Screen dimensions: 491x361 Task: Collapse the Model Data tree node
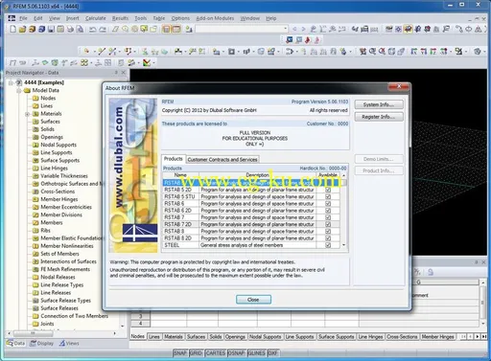click(19, 91)
